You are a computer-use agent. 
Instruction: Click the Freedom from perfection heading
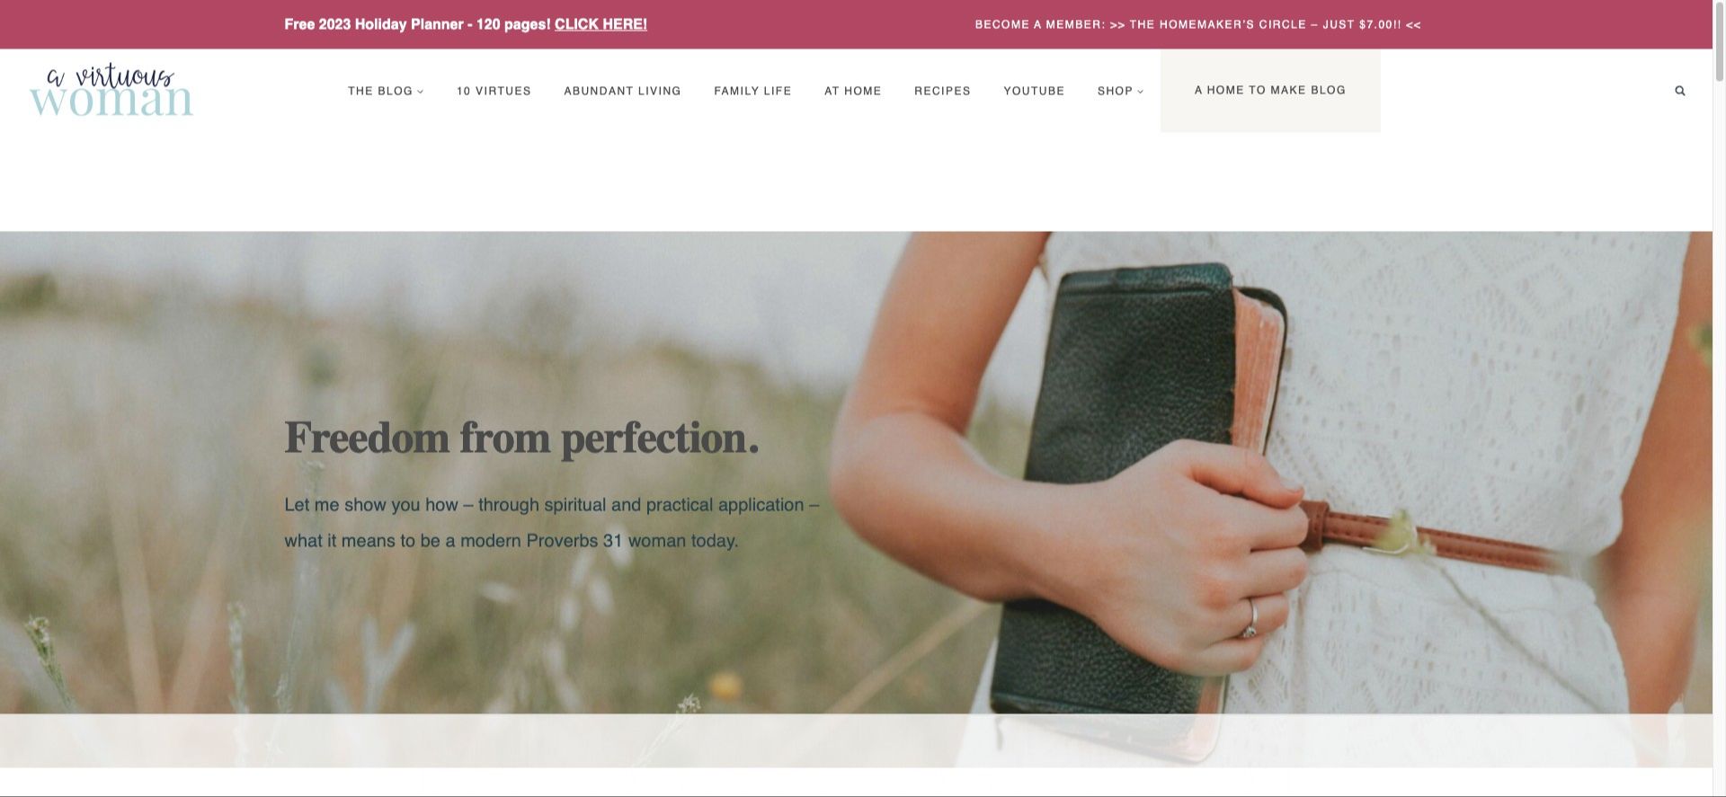click(x=521, y=438)
